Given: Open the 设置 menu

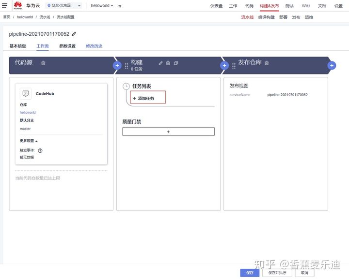Looking at the screenshot, I should coord(338,6).
